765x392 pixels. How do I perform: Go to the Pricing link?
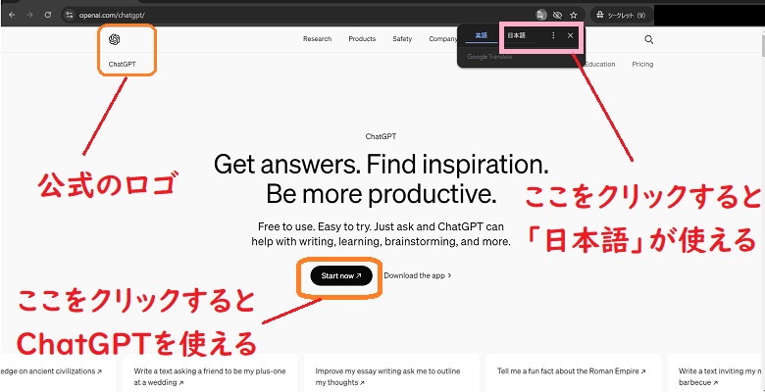tap(642, 64)
